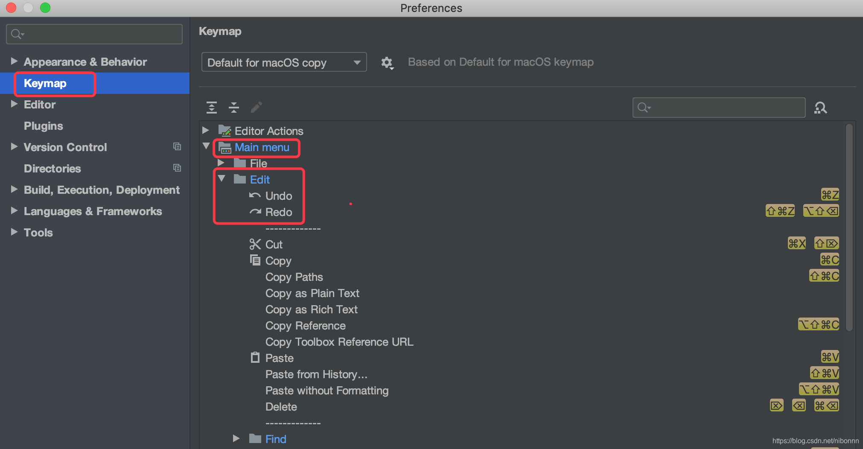
Task: Expand the Find tree node
Action: (x=236, y=438)
